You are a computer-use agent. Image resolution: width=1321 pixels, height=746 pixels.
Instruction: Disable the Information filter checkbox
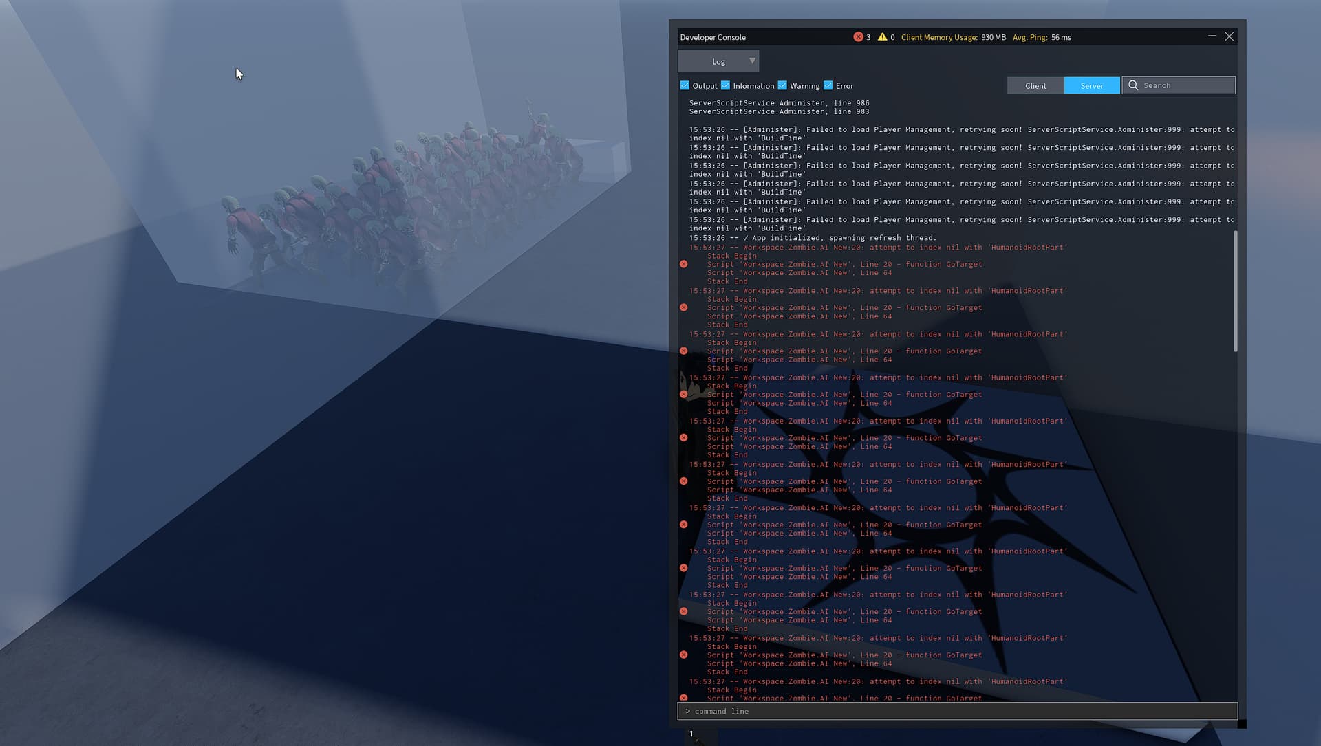(727, 85)
